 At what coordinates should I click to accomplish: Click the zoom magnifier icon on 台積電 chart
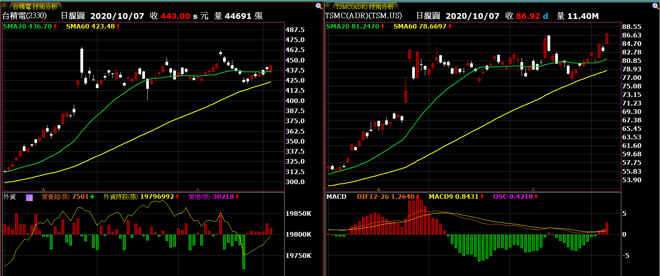click(319, 6)
